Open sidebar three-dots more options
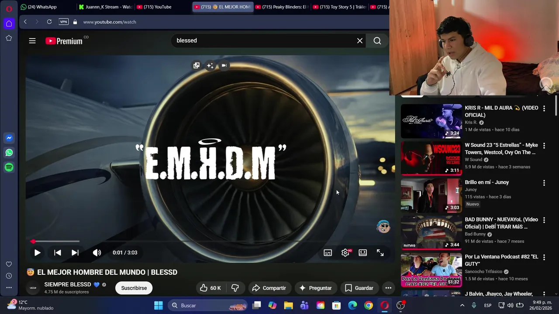The image size is (559, 314). (9, 288)
